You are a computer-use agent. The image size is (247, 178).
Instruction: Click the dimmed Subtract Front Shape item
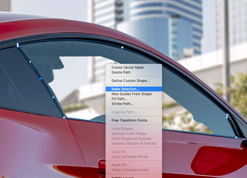(134, 134)
